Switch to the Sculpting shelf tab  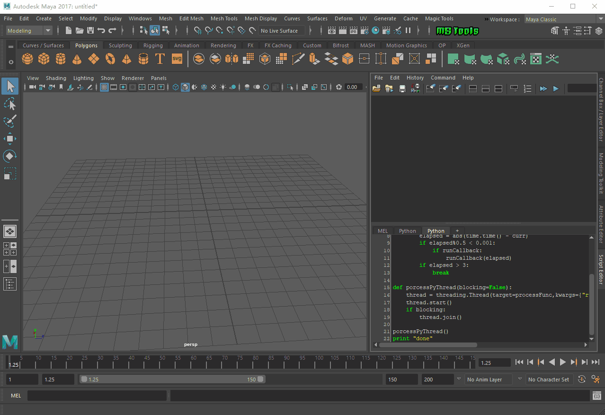pyautogui.click(x=120, y=45)
